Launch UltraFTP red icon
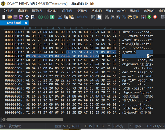This screenshot has width=165, height=130. click(x=155, y=17)
